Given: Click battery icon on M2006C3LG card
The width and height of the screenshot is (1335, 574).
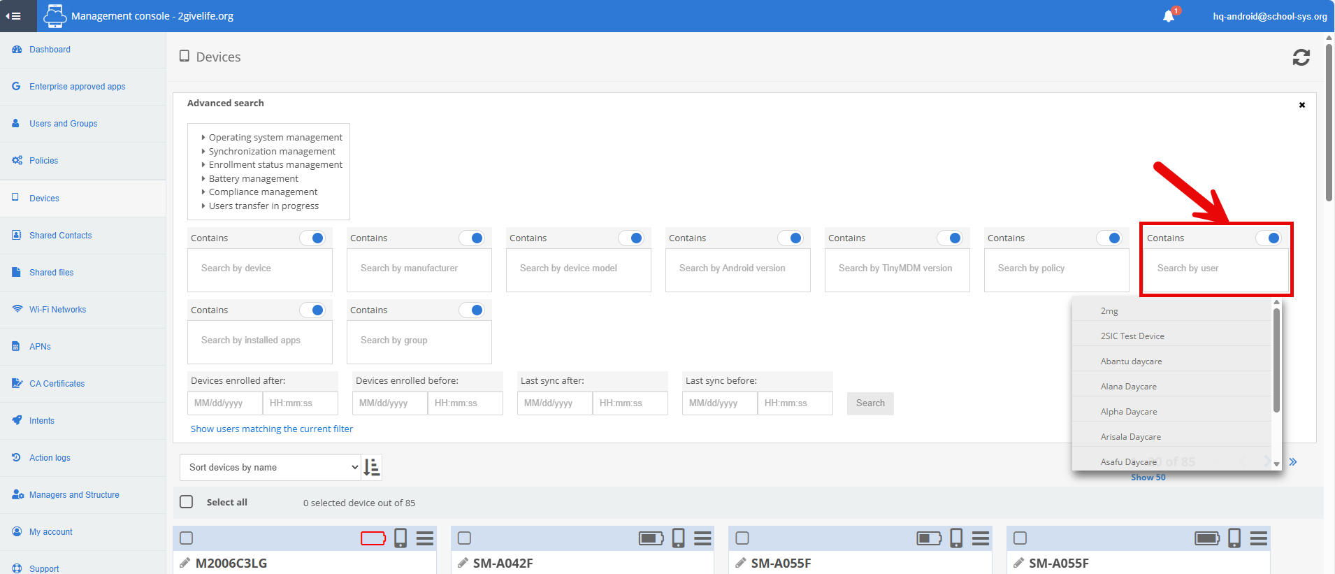Looking at the screenshot, I should tap(373, 538).
